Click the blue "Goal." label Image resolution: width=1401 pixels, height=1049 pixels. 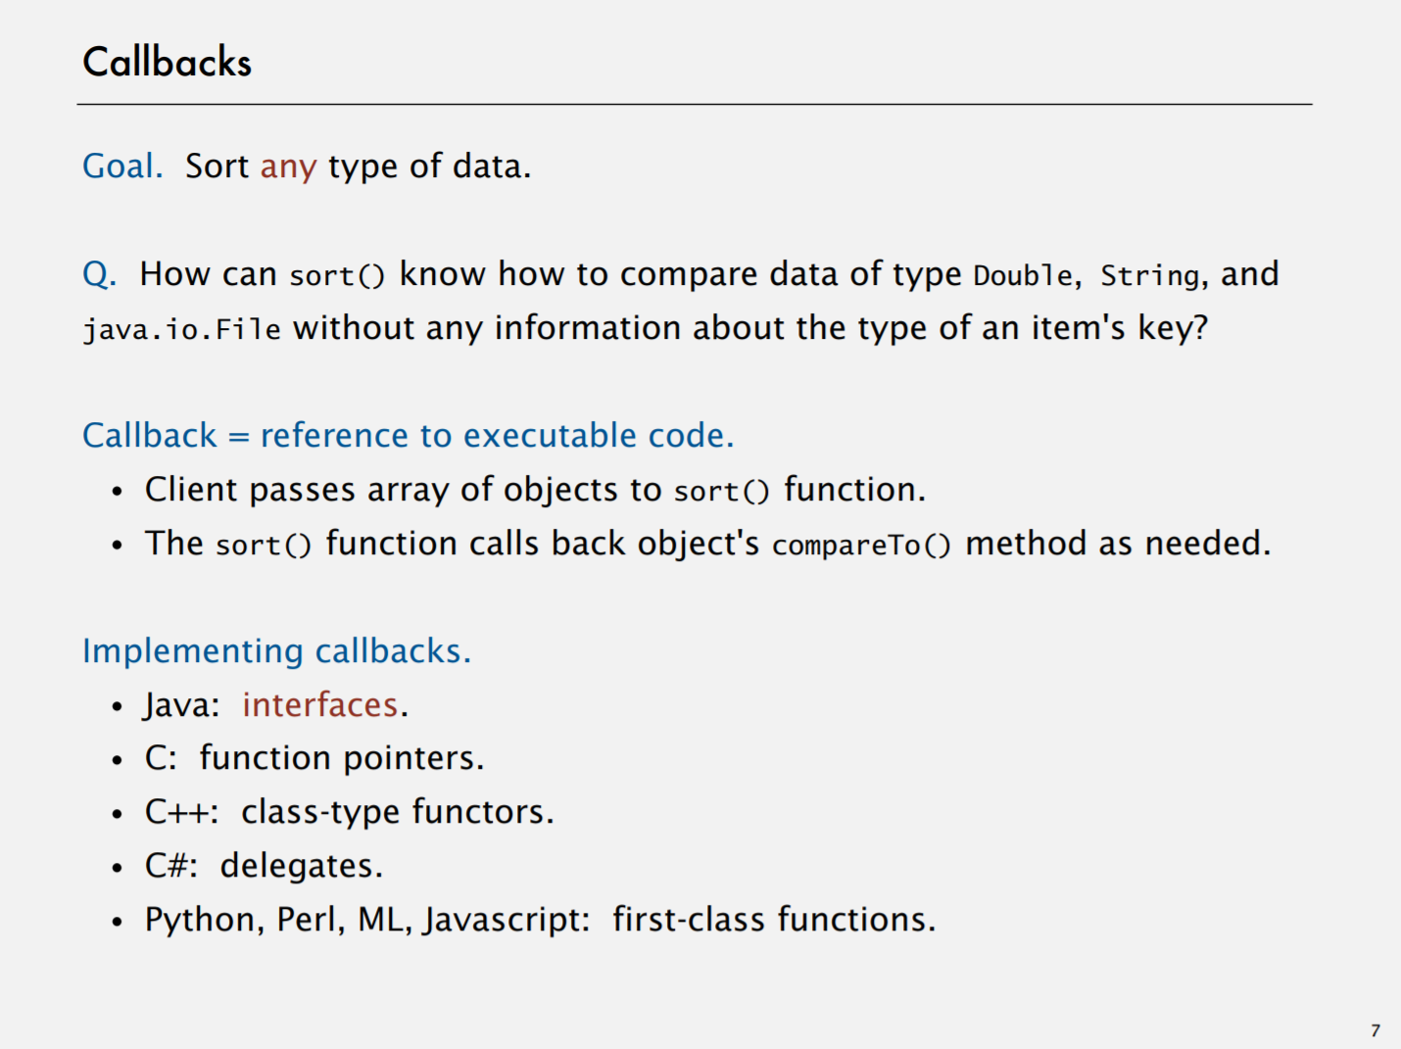point(121,167)
